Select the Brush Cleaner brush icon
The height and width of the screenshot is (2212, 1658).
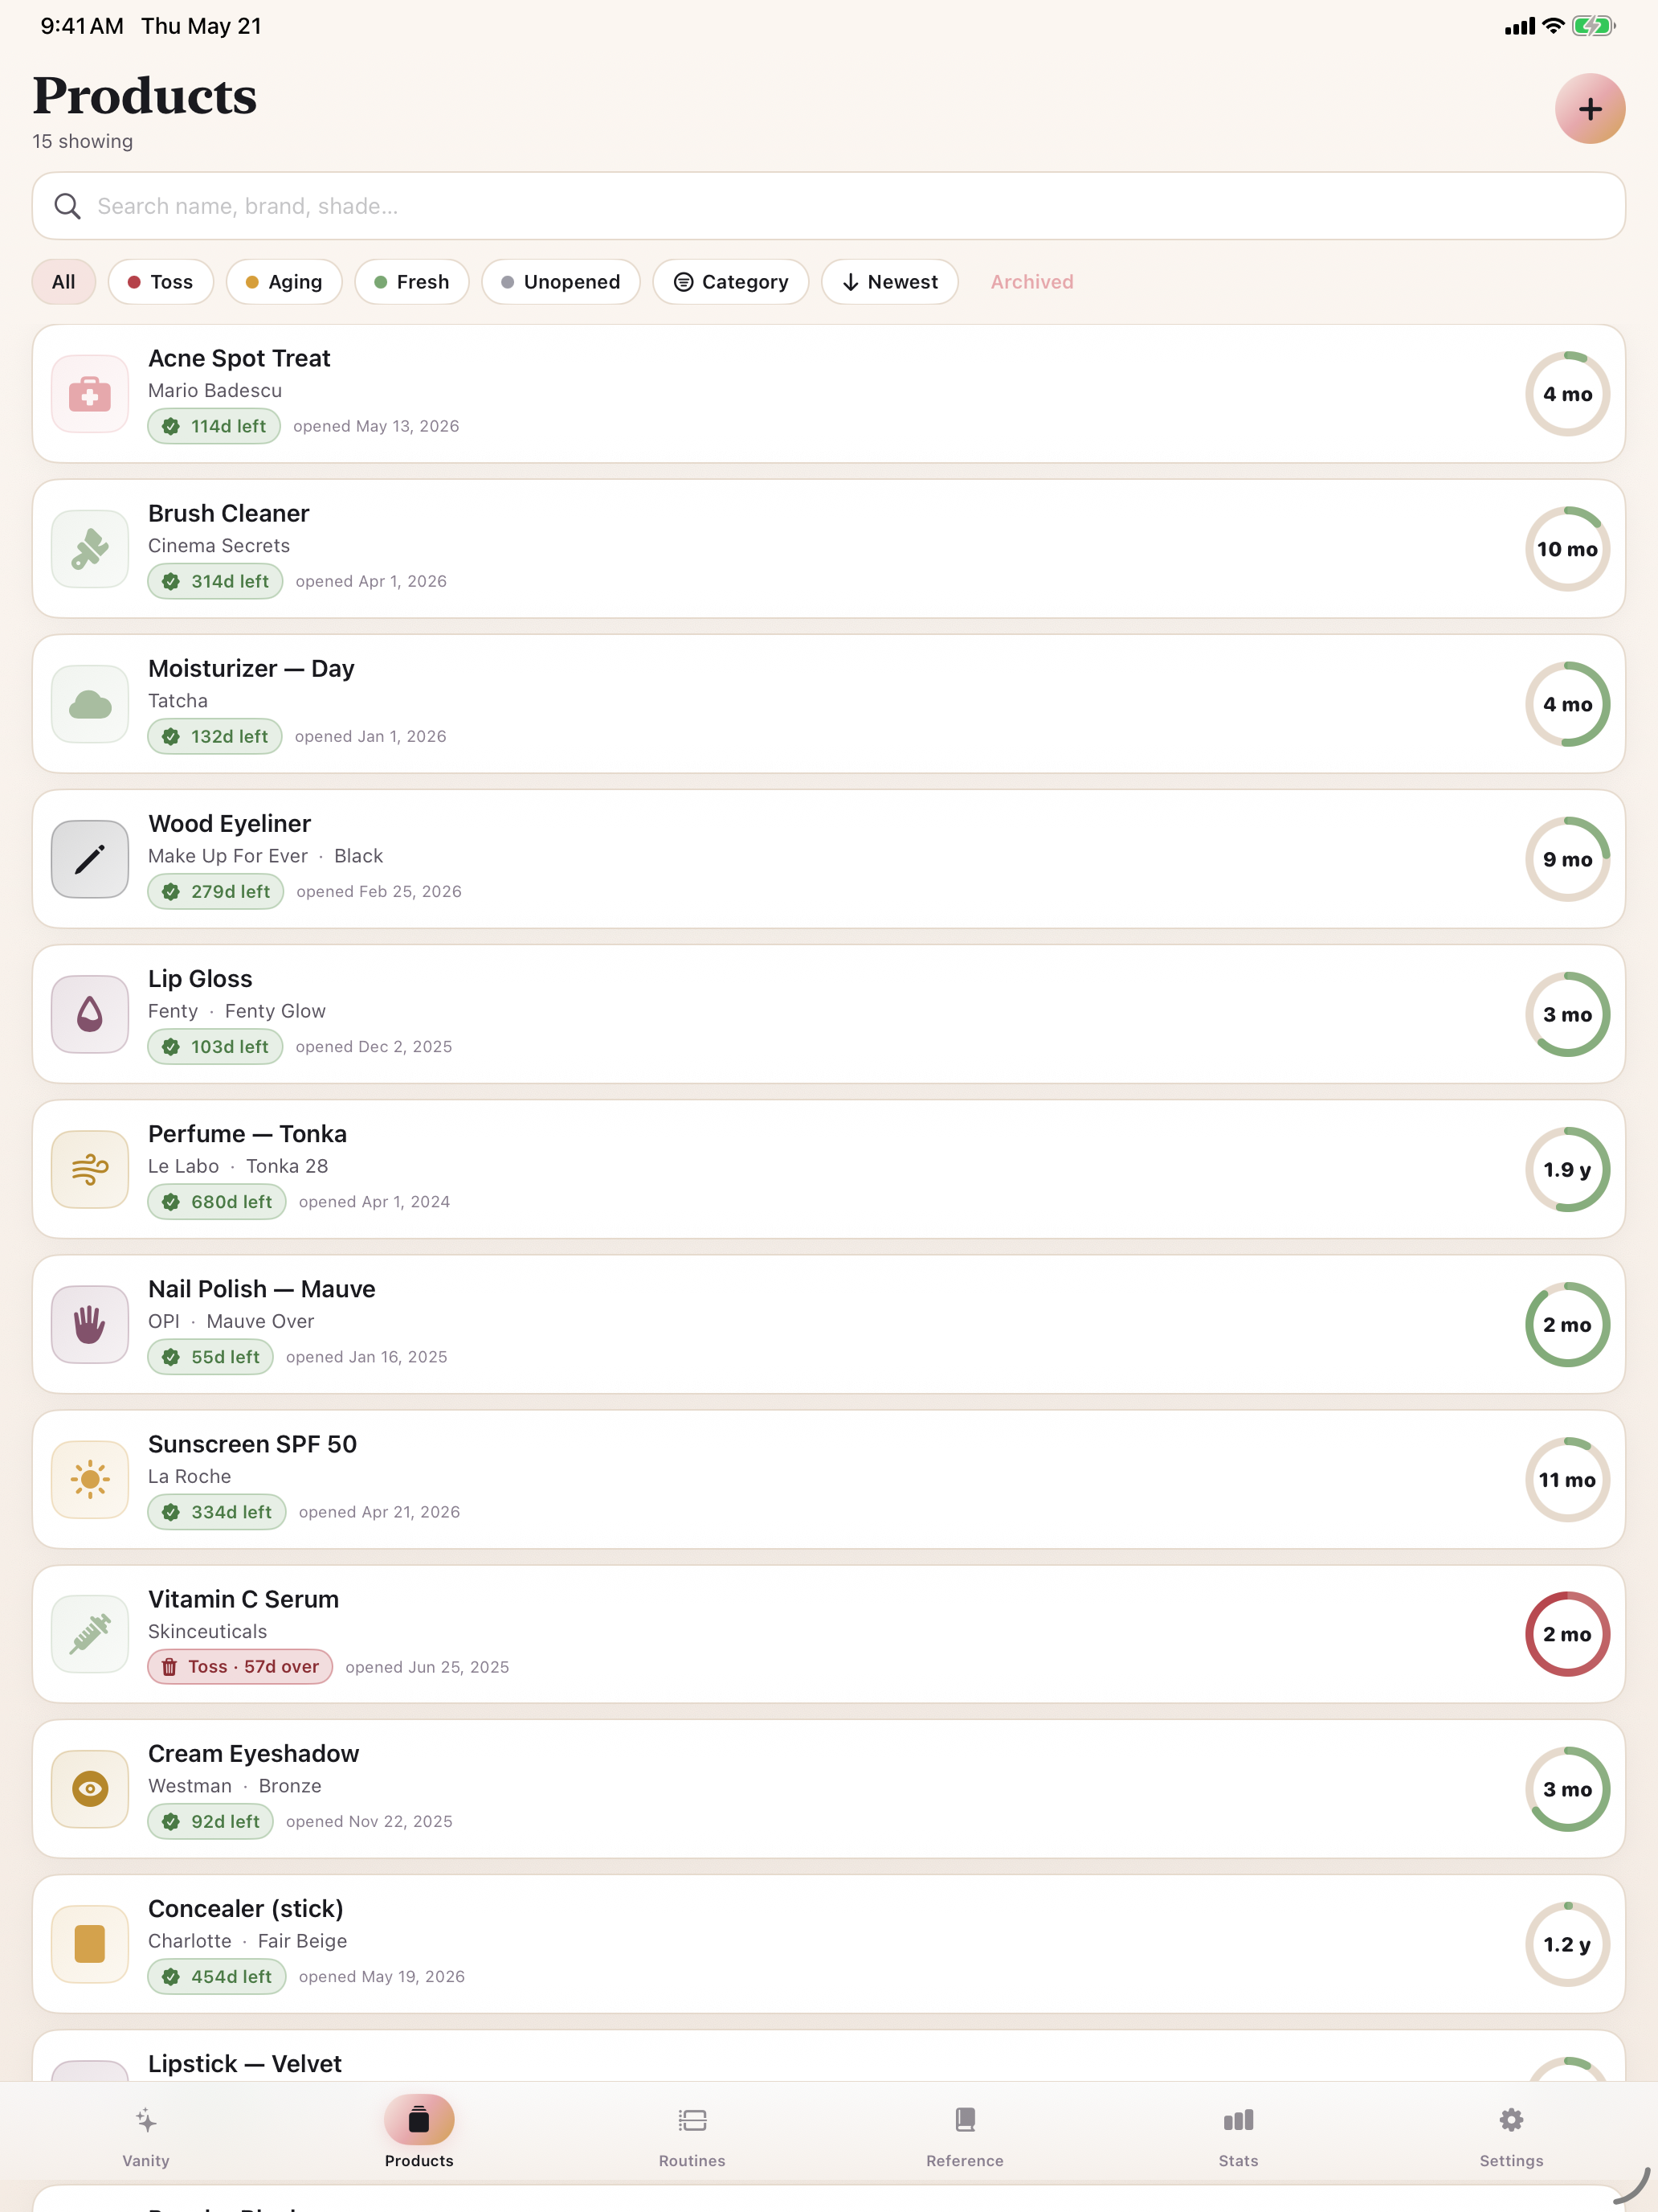point(90,549)
